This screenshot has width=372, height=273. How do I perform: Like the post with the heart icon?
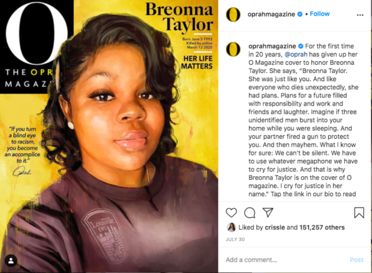pyautogui.click(x=231, y=212)
